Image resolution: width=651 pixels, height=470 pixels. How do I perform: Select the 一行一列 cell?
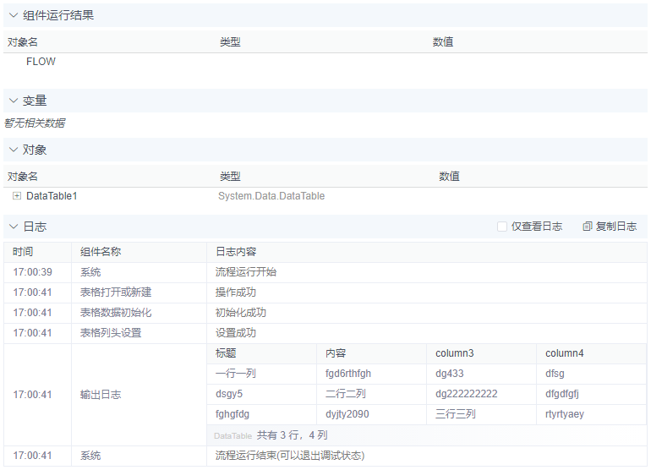(235, 374)
